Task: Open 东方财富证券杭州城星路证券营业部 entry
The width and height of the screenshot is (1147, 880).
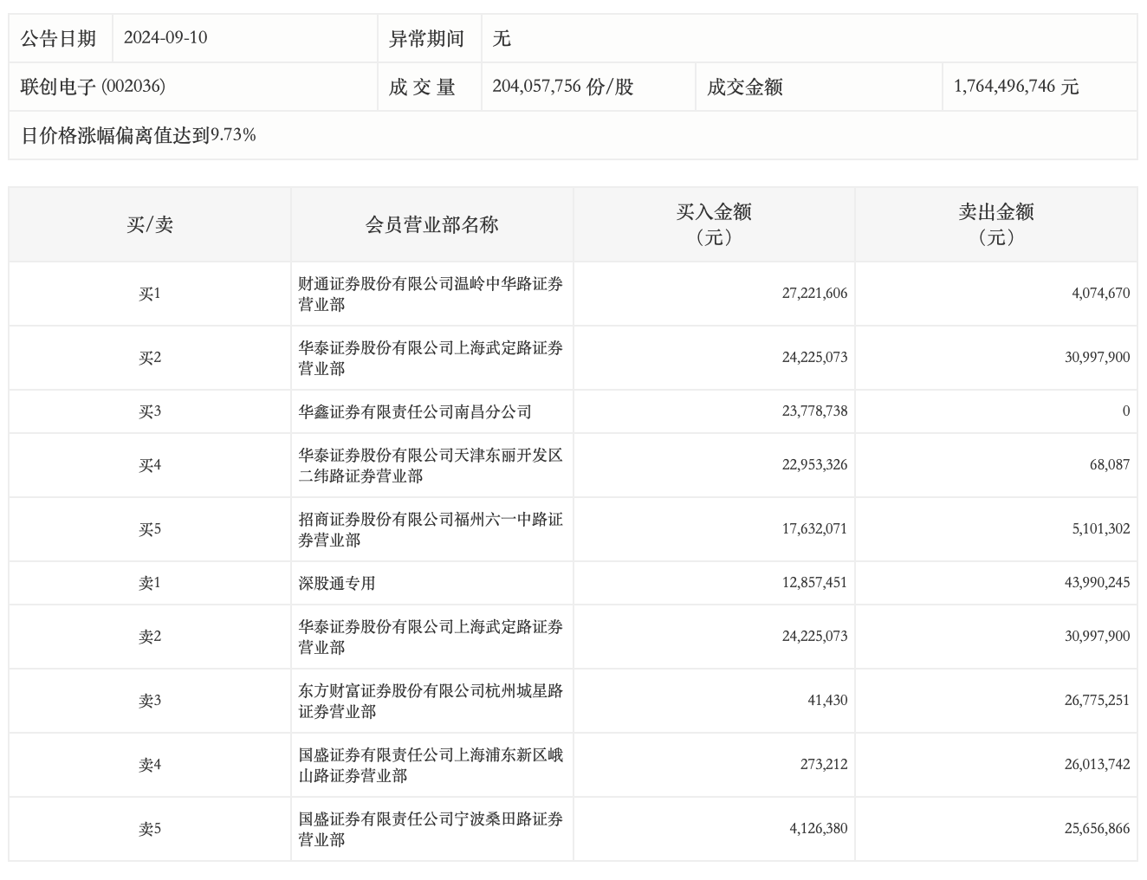Action: pos(431,701)
